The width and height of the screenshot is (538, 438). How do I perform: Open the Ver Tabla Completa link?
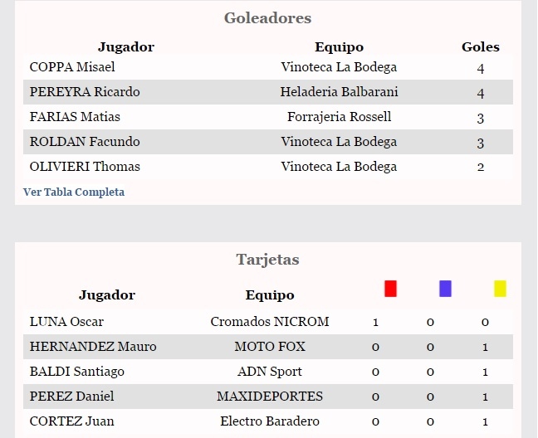coord(74,192)
